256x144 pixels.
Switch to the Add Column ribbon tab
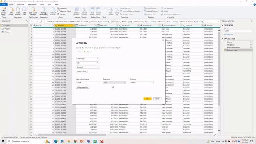coord(32,4)
